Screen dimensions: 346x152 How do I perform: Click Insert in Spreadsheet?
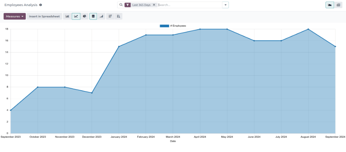[44, 16]
